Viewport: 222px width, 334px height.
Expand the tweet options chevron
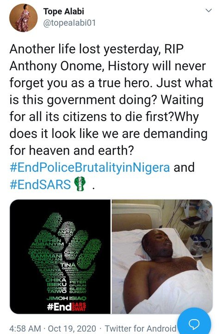pos(209,10)
